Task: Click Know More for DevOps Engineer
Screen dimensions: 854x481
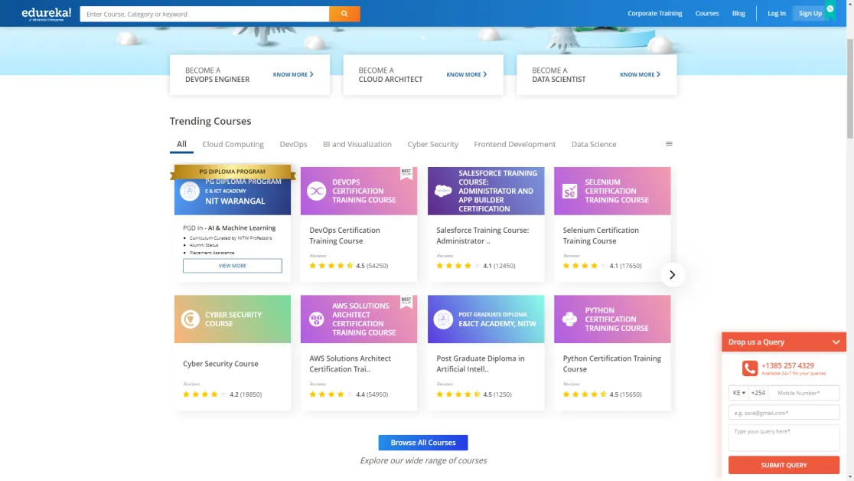Action: (293, 75)
